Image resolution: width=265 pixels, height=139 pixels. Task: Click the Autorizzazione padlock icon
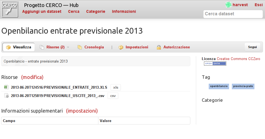click(x=159, y=47)
